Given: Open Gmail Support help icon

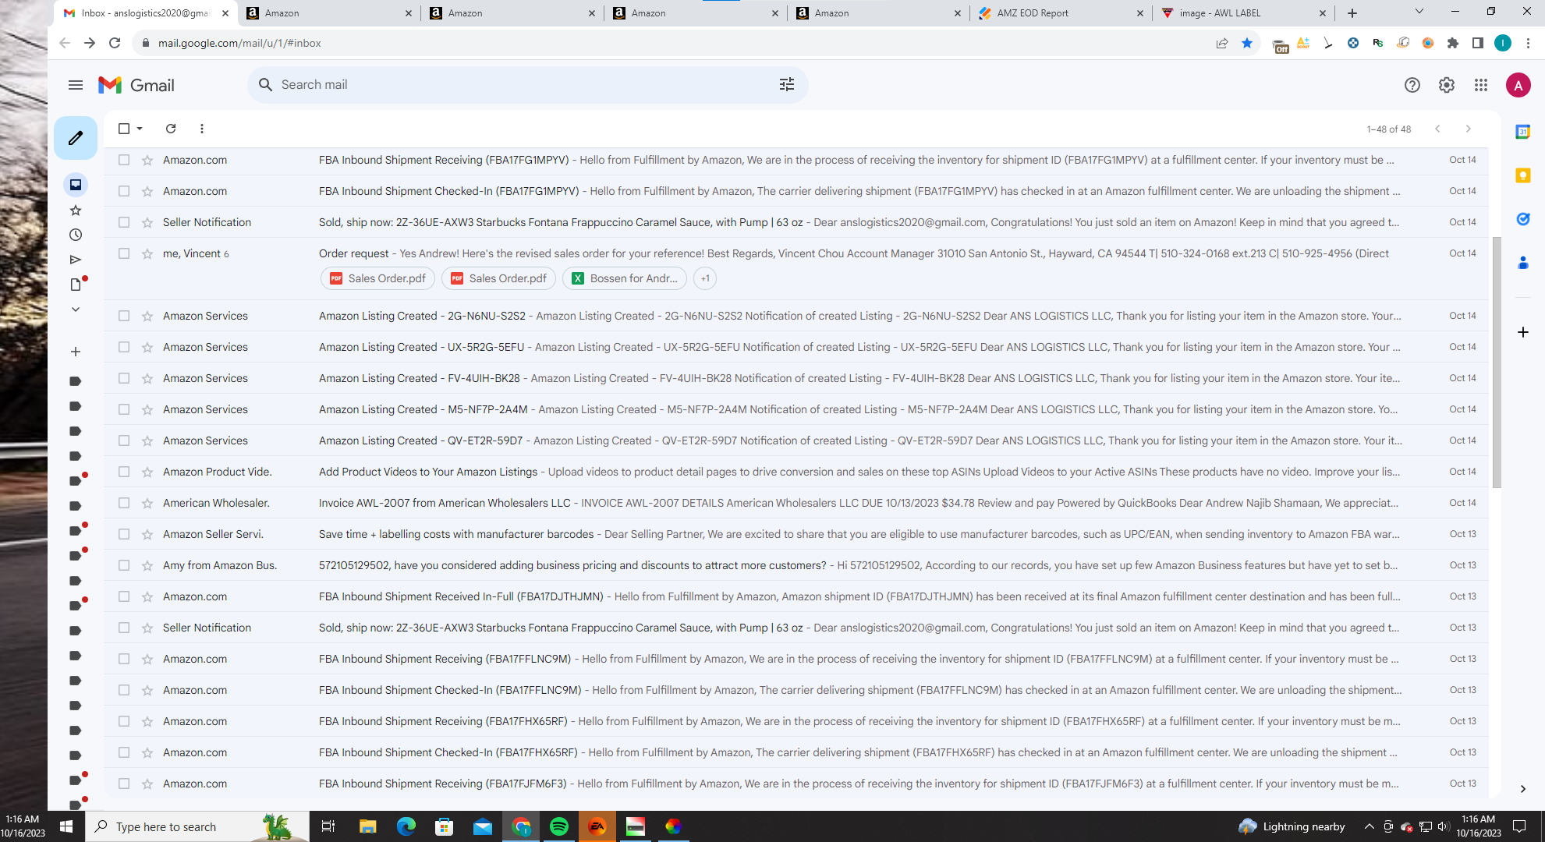Looking at the screenshot, I should (1412, 85).
